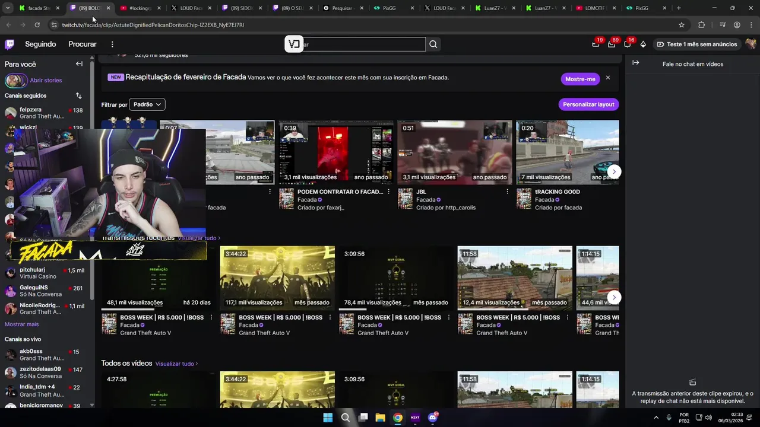Viewport: 760px width, 427px height.
Task: Play the tRACKING GOOD clip thumbnail
Action: (568, 152)
